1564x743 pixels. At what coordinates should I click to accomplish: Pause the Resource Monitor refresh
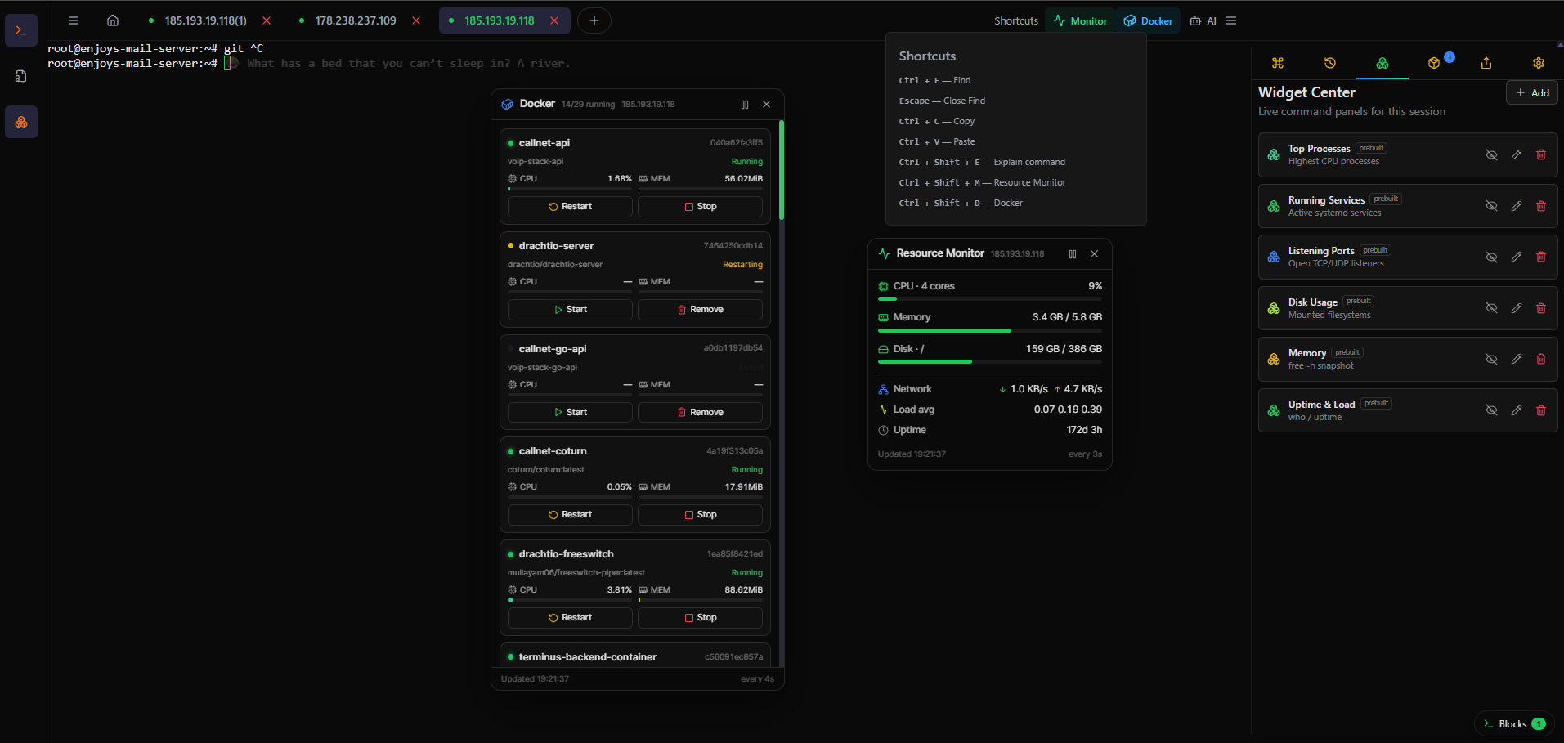point(1073,254)
